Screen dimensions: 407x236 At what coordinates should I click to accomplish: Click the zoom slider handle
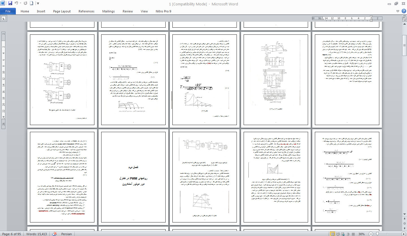pyautogui.click(x=378, y=234)
